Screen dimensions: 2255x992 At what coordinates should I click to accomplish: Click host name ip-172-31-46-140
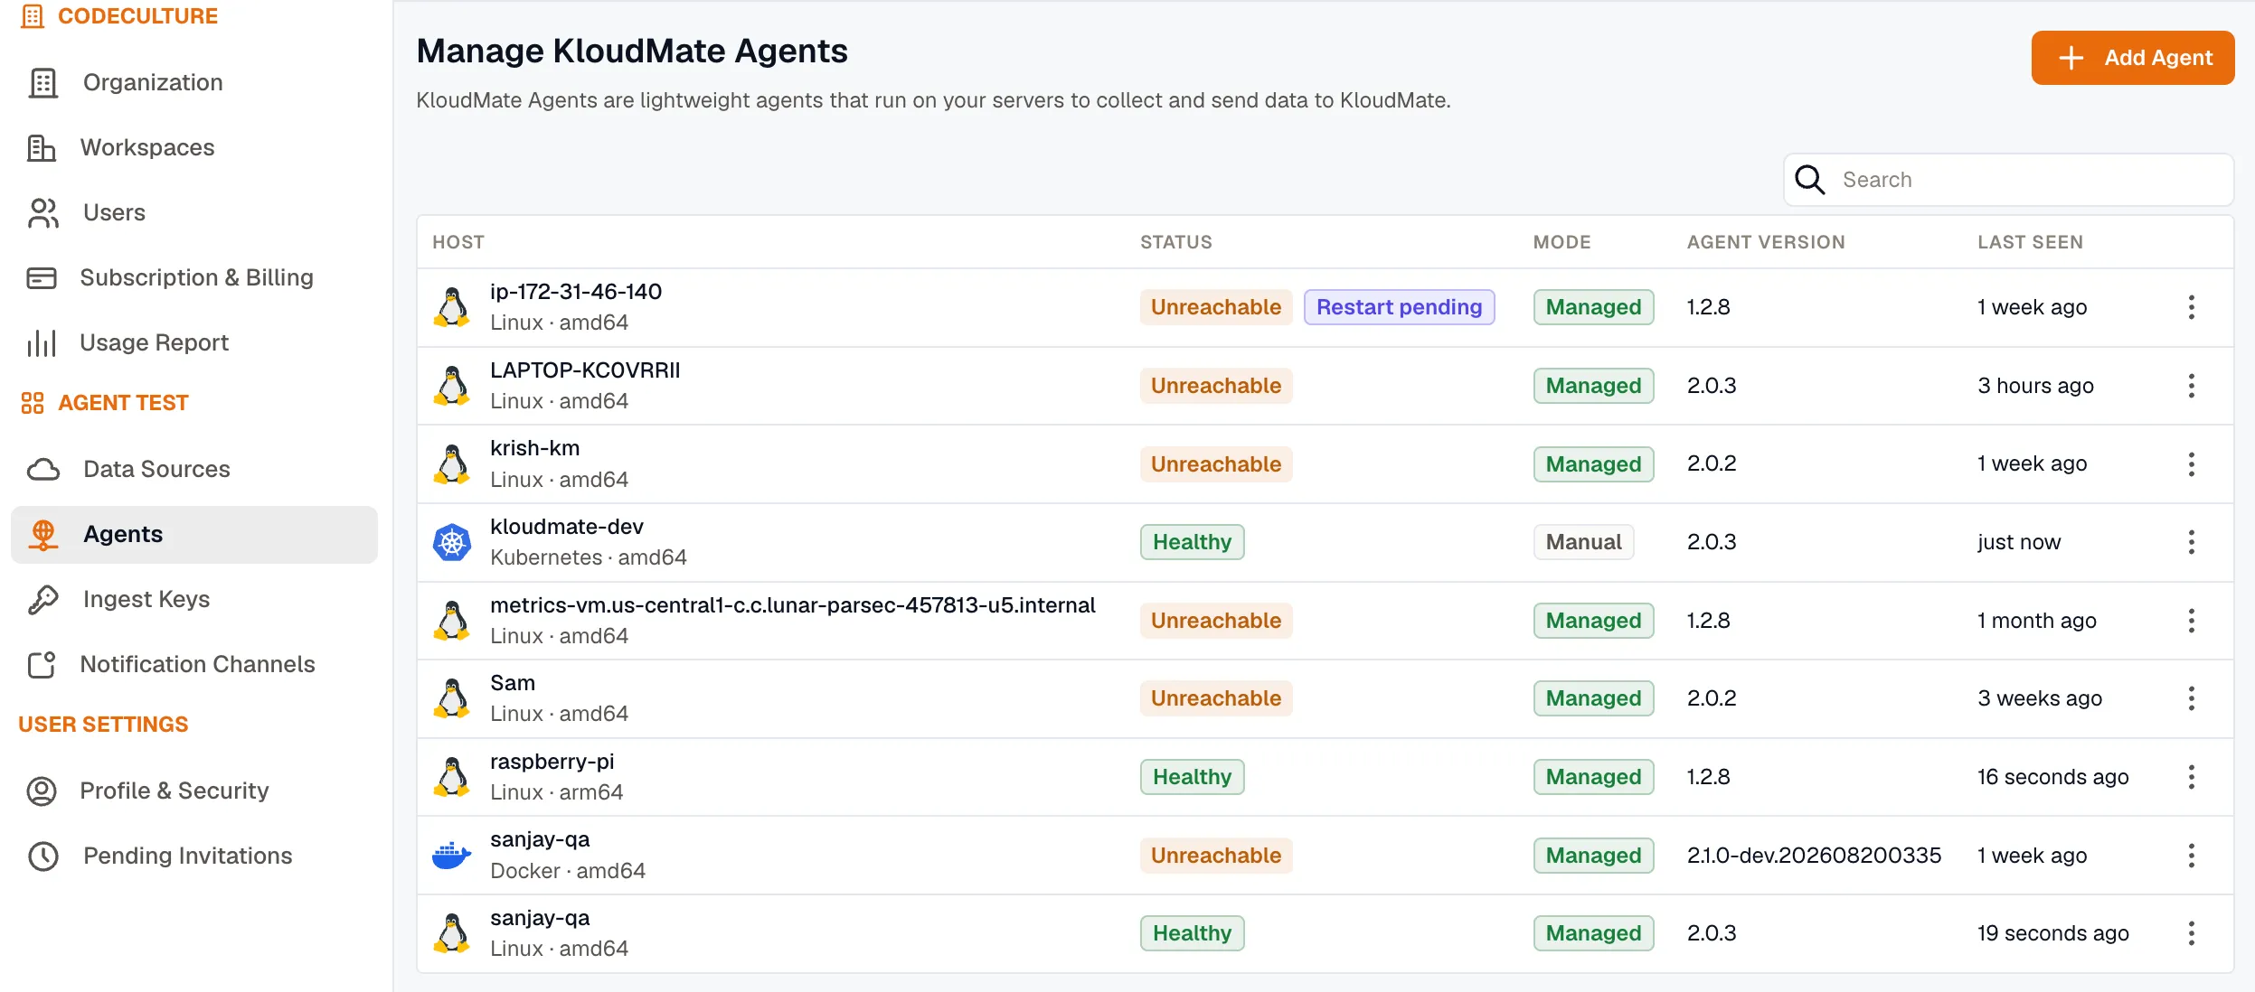(576, 292)
